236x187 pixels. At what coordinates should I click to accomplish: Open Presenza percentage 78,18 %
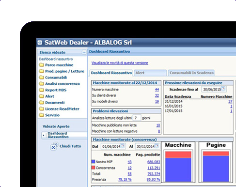point(125,179)
